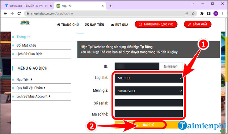Click the shop logo in the header
Viewport: 228px width, 134px height.
(x=25, y=22)
